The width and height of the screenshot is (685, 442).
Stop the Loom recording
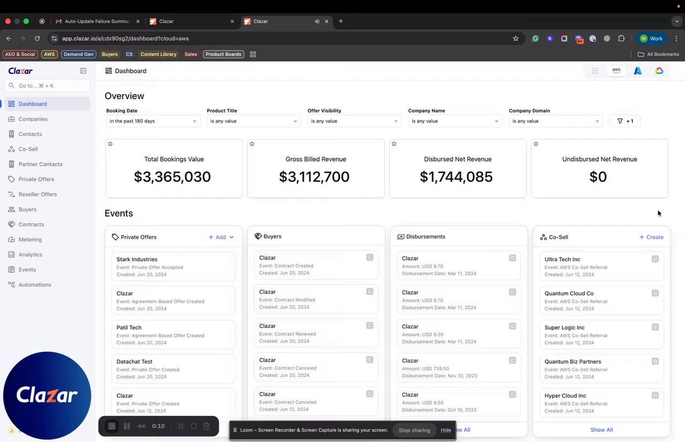(x=112, y=426)
